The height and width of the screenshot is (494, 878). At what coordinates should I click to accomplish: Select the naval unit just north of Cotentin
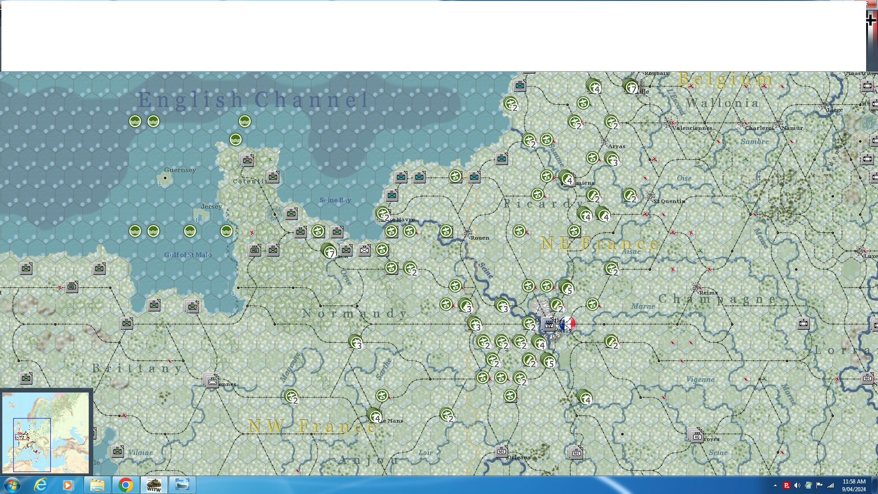click(x=236, y=140)
